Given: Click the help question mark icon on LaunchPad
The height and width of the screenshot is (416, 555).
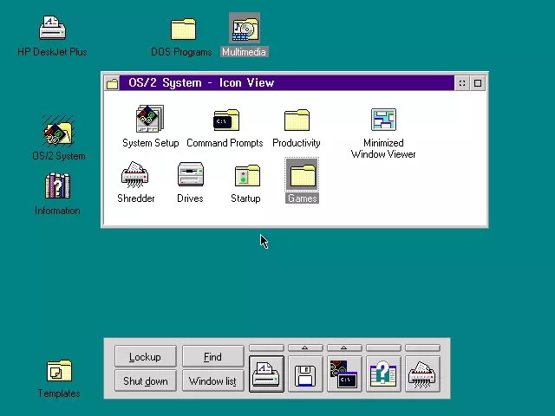Looking at the screenshot, I should 383,375.
